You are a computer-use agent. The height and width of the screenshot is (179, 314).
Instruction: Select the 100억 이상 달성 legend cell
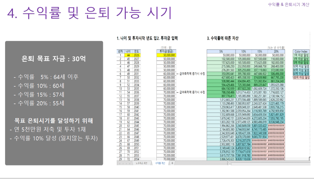(x=301, y=77)
